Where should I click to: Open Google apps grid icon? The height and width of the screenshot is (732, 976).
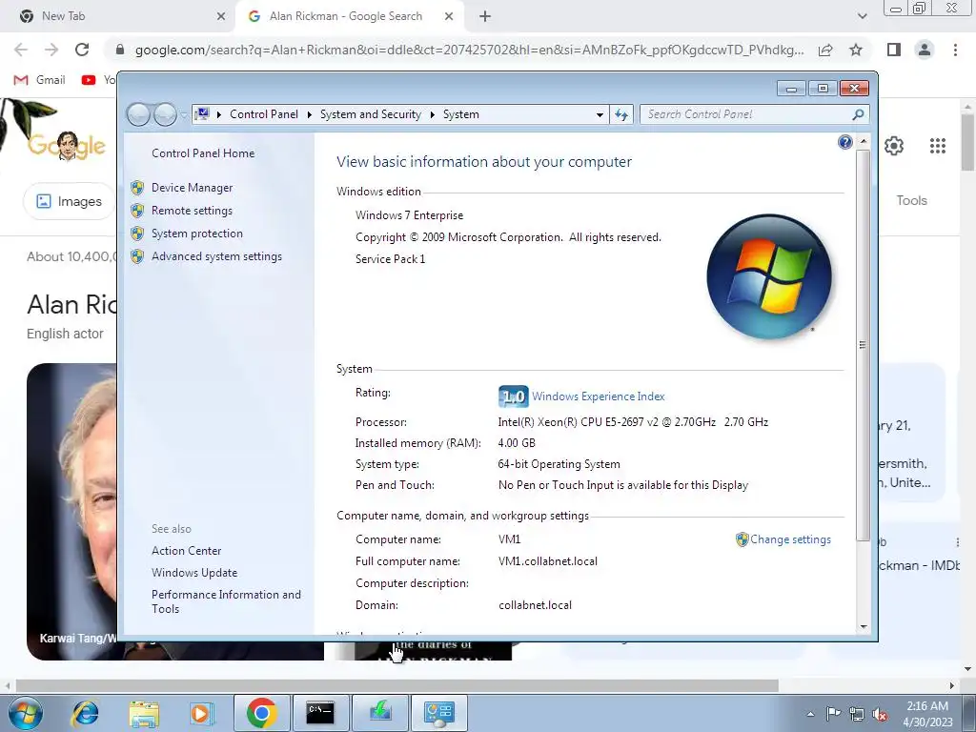[938, 146]
